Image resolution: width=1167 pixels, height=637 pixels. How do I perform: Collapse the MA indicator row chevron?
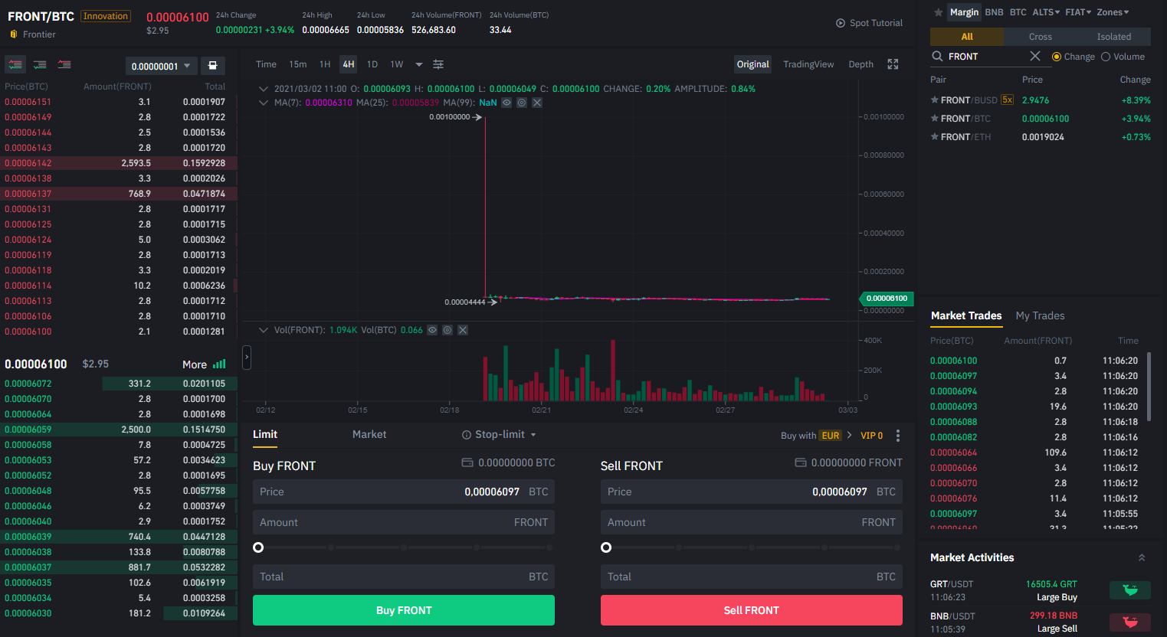click(x=264, y=103)
